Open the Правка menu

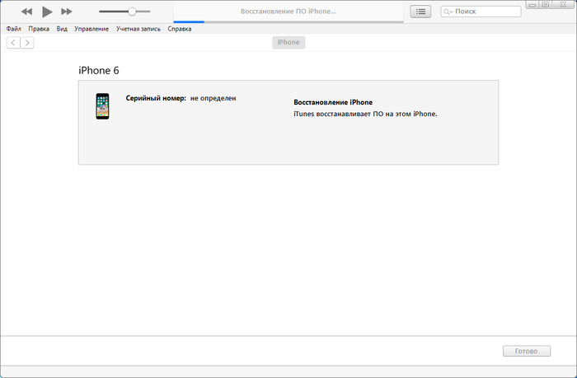pyautogui.click(x=39, y=29)
